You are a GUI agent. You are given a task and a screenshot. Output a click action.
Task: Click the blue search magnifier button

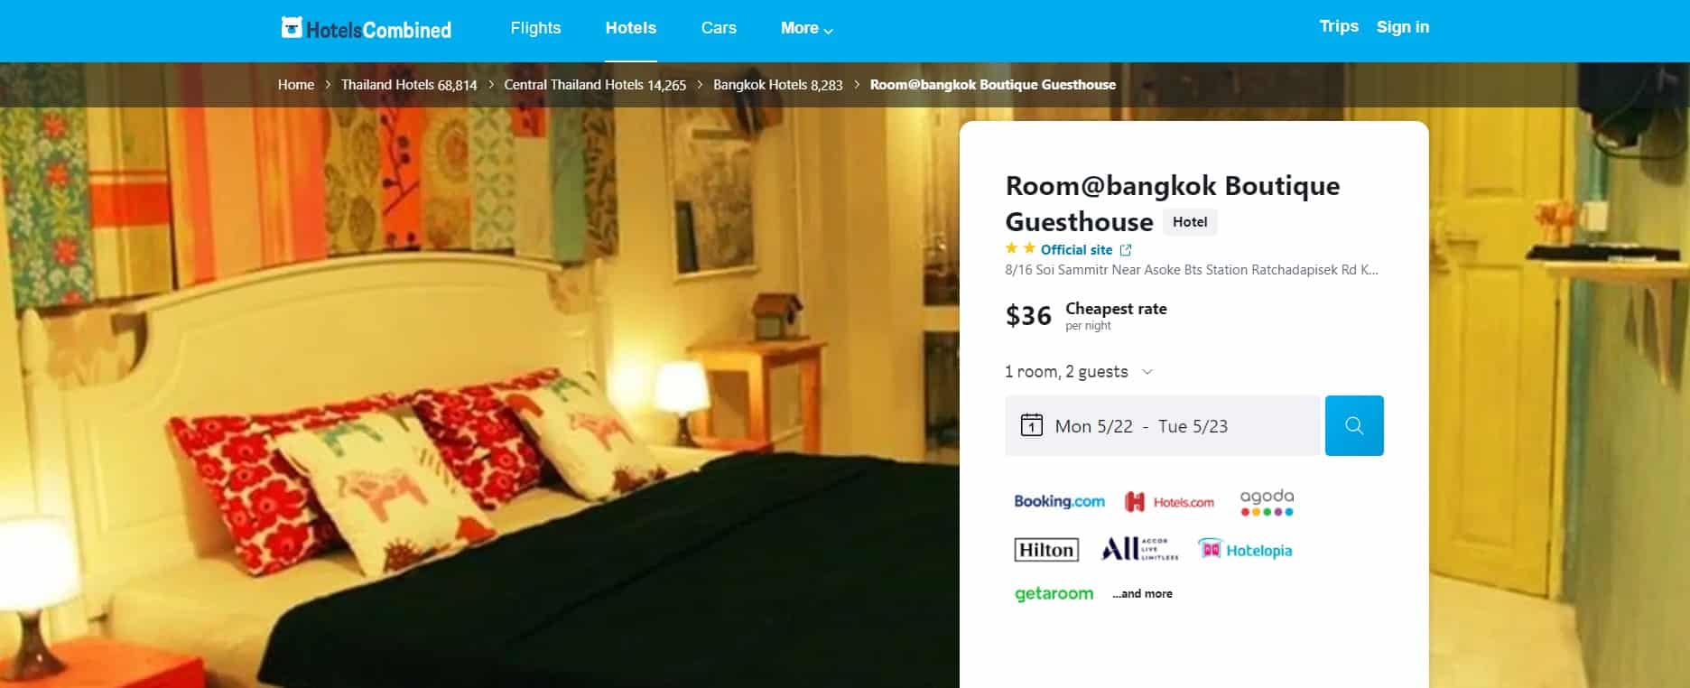pyautogui.click(x=1354, y=425)
